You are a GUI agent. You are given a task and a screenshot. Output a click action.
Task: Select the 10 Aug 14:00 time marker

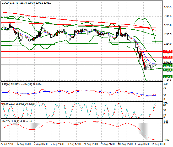click(x=125, y=144)
